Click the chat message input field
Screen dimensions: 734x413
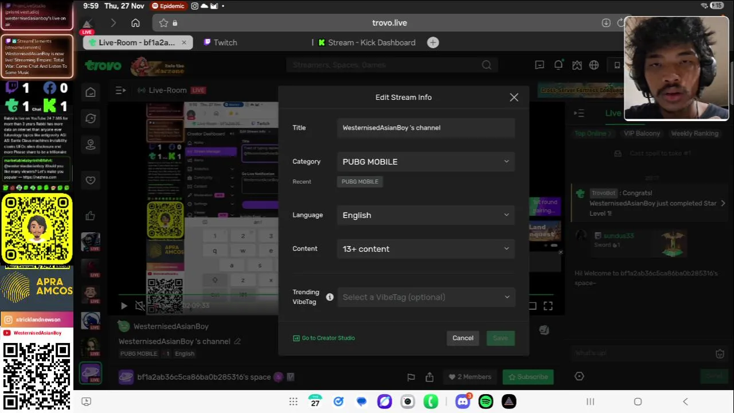pyautogui.click(x=641, y=353)
